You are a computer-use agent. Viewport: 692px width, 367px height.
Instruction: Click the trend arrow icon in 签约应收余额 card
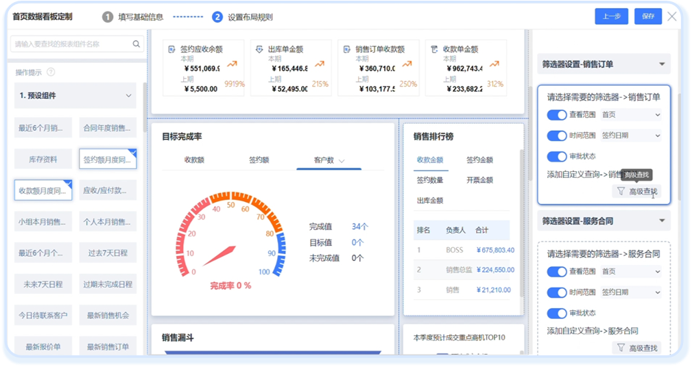tap(232, 64)
